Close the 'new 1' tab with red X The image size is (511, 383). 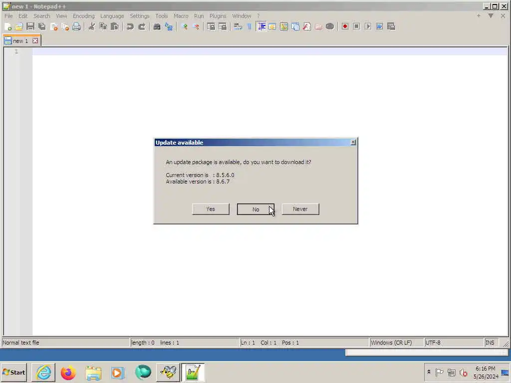click(35, 41)
